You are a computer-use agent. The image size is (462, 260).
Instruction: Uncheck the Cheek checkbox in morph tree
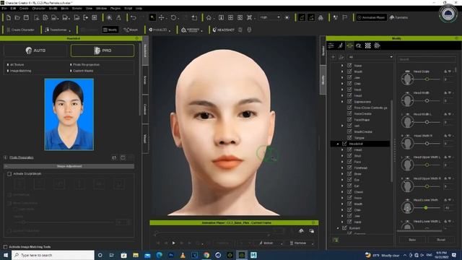click(x=349, y=191)
